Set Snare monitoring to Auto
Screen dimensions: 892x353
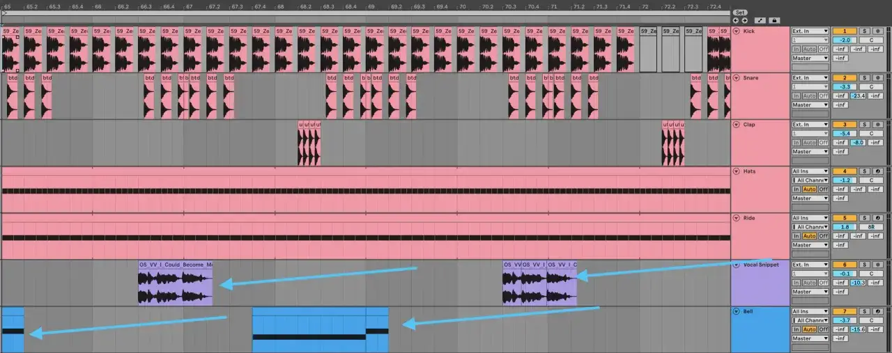click(809, 96)
